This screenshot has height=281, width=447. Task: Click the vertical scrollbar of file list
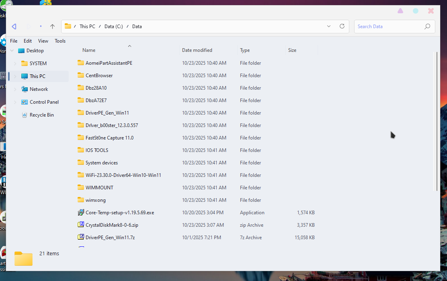point(437,121)
